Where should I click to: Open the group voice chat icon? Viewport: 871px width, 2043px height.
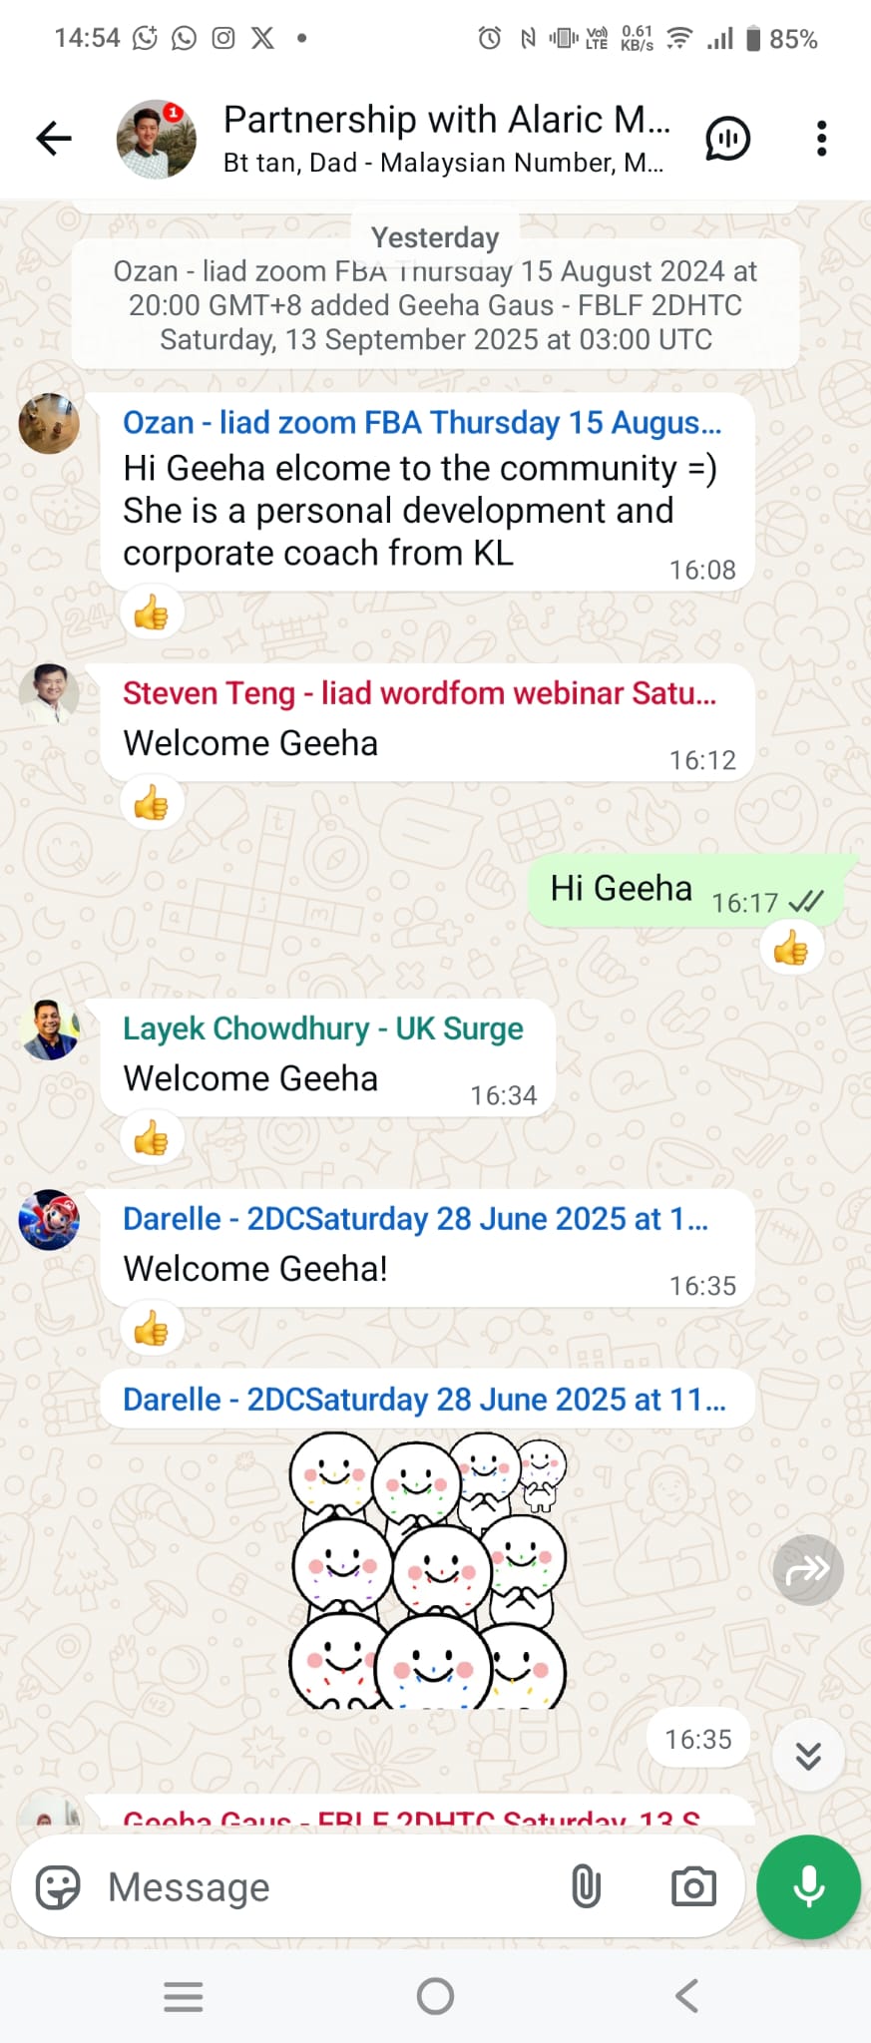(x=727, y=139)
